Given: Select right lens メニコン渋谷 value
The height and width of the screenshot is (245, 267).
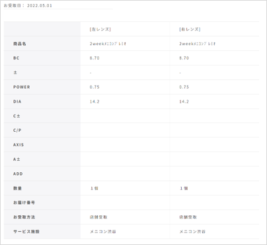Looking at the screenshot, I should pos(192,232).
